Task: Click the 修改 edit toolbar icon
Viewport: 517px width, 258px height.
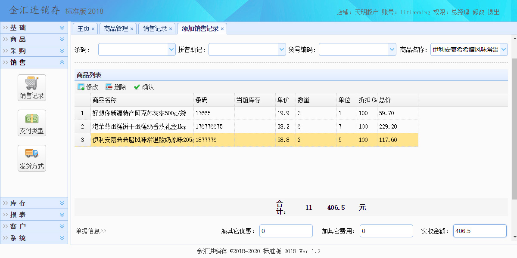Action: [81, 87]
